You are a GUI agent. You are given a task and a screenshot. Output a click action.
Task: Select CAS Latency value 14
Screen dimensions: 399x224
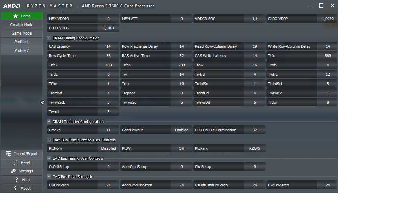[x=109, y=46]
